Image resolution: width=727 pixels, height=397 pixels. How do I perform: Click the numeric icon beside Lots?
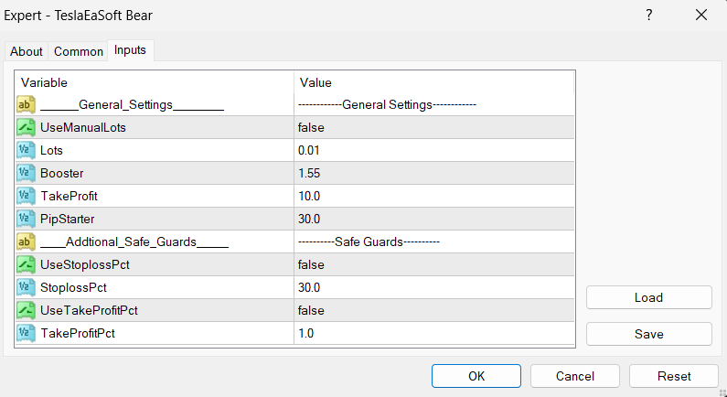point(26,151)
